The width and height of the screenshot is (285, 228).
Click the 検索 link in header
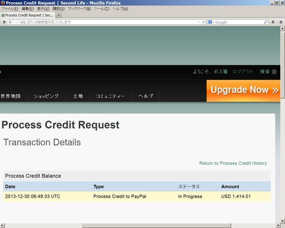(x=265, y=72)
